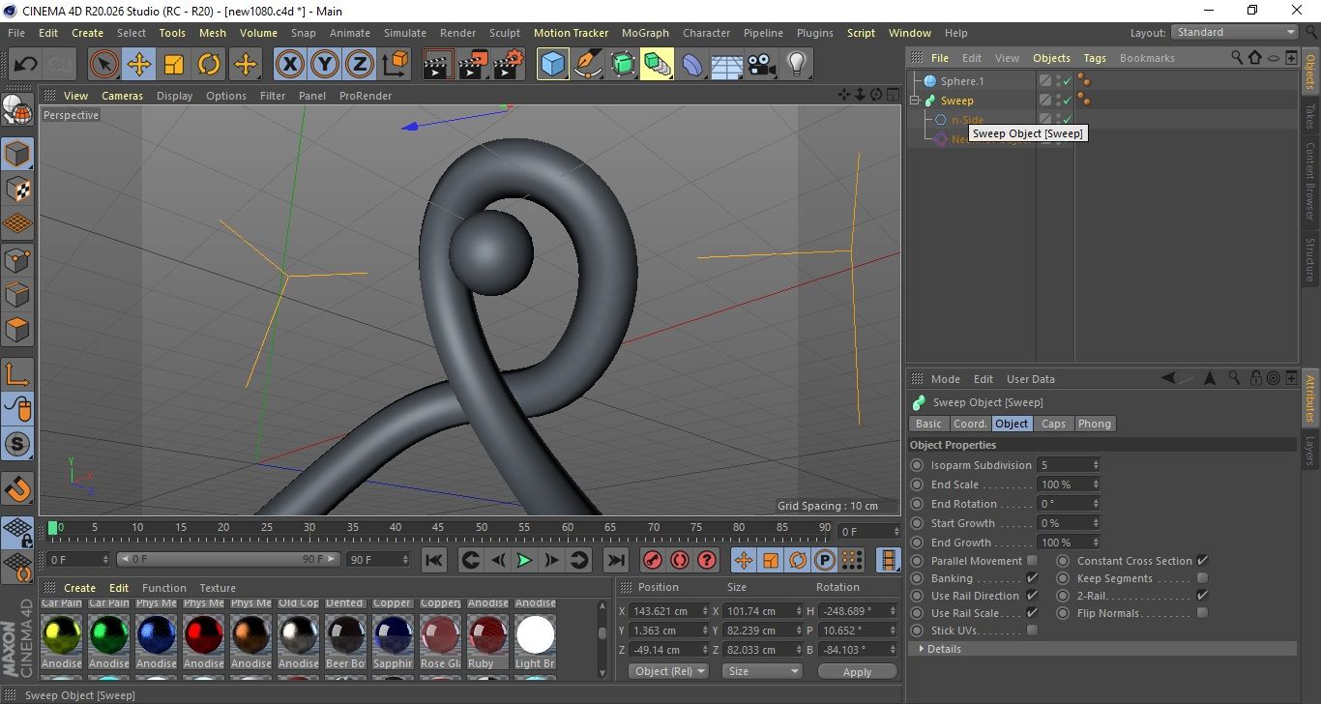Click the Apply button
Screen dimensions: 1321x704
coord(857,671)
